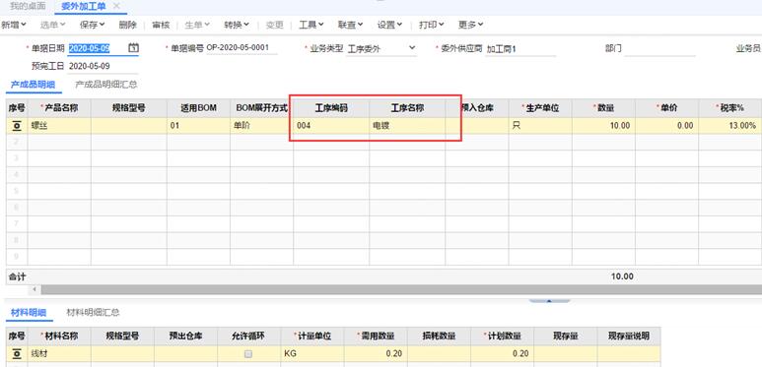Click the 计量单位 cell showing KG

312,354
